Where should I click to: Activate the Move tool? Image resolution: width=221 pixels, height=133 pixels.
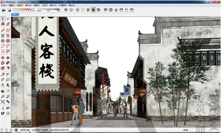pos(3,58)
